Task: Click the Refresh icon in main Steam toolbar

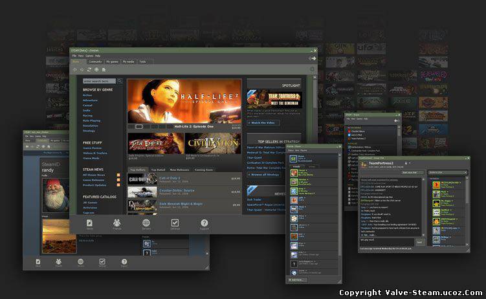Action: (89, 70)
